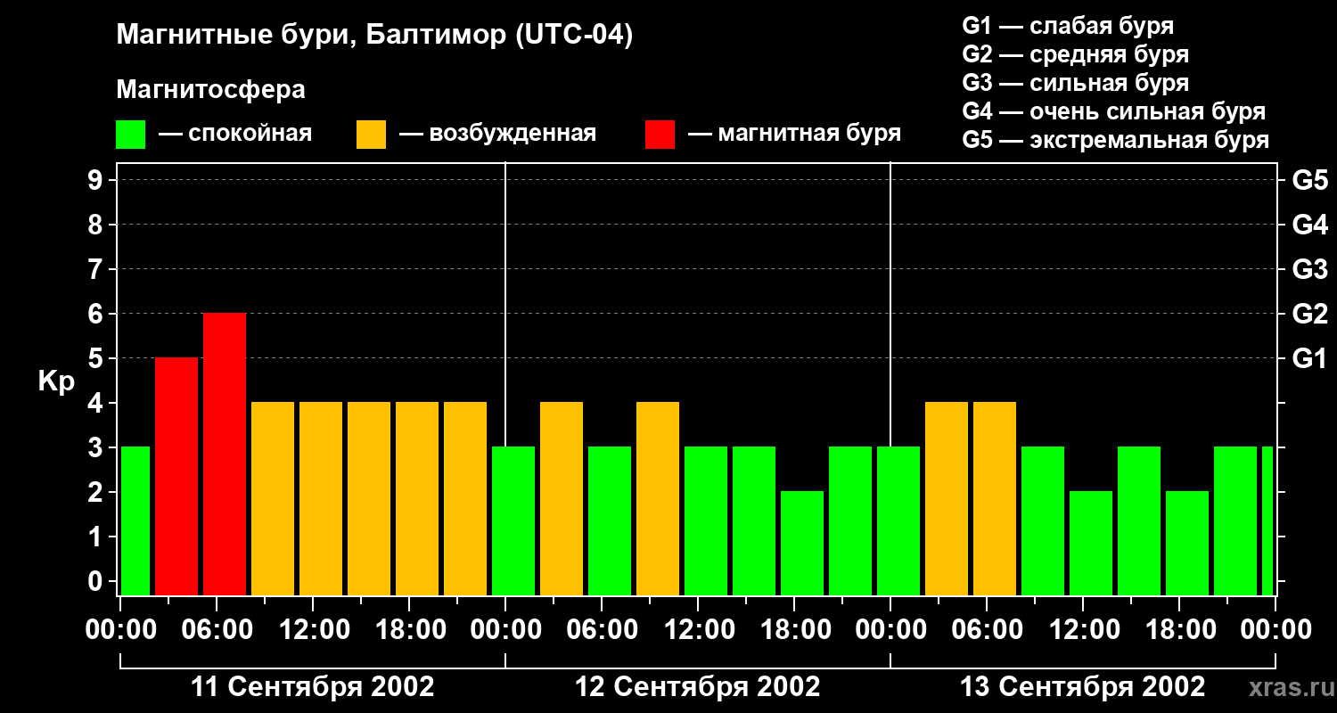
Task: Click the 'G4' label on the right-hand scale
Action: [x=1309, y=225]
